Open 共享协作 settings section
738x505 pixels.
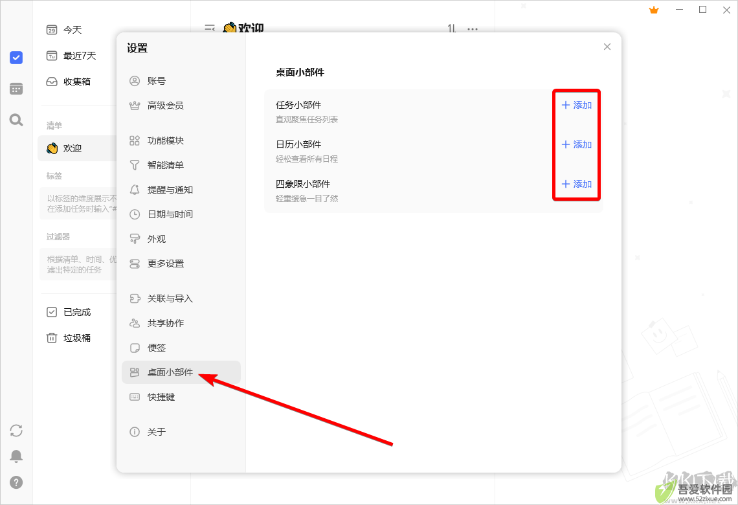pos(181,323)
